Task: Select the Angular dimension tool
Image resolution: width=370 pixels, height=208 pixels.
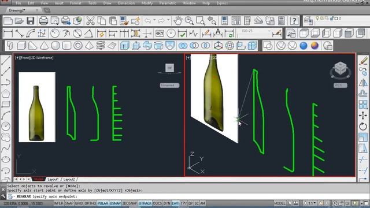Action: pyautogui.click(x=88, y=34)
